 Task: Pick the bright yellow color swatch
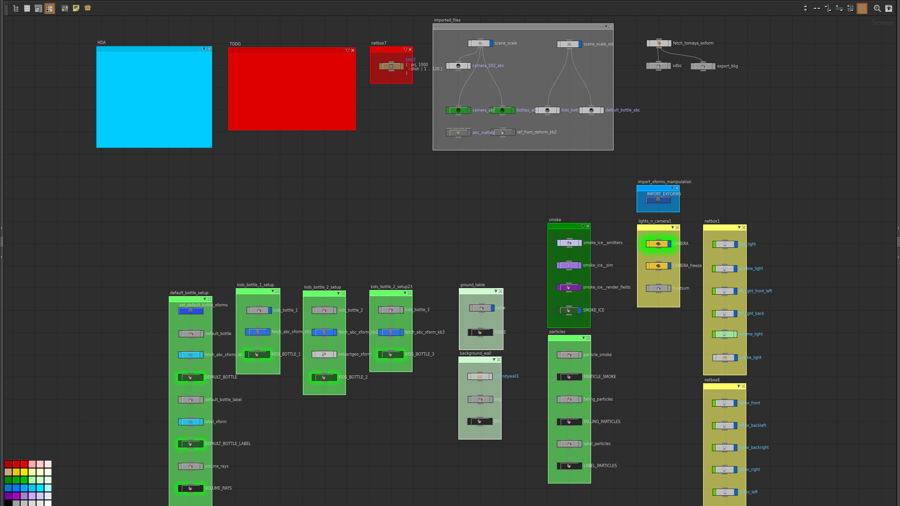(x=24, y=472)
